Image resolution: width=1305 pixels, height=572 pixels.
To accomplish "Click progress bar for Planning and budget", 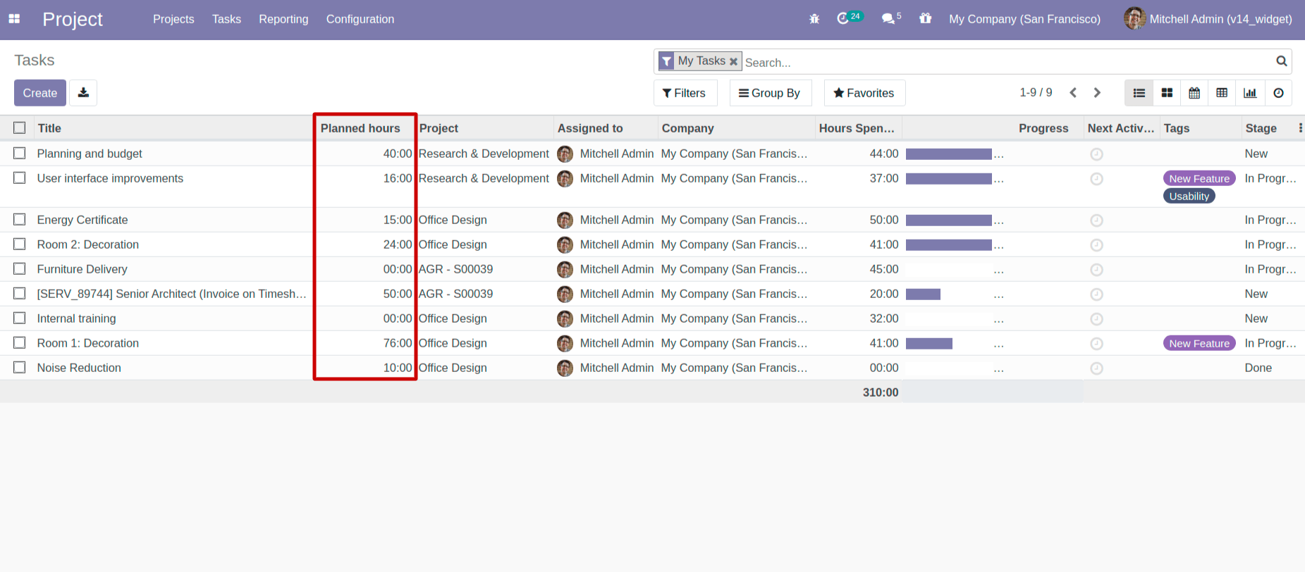I will click(949, 154).
